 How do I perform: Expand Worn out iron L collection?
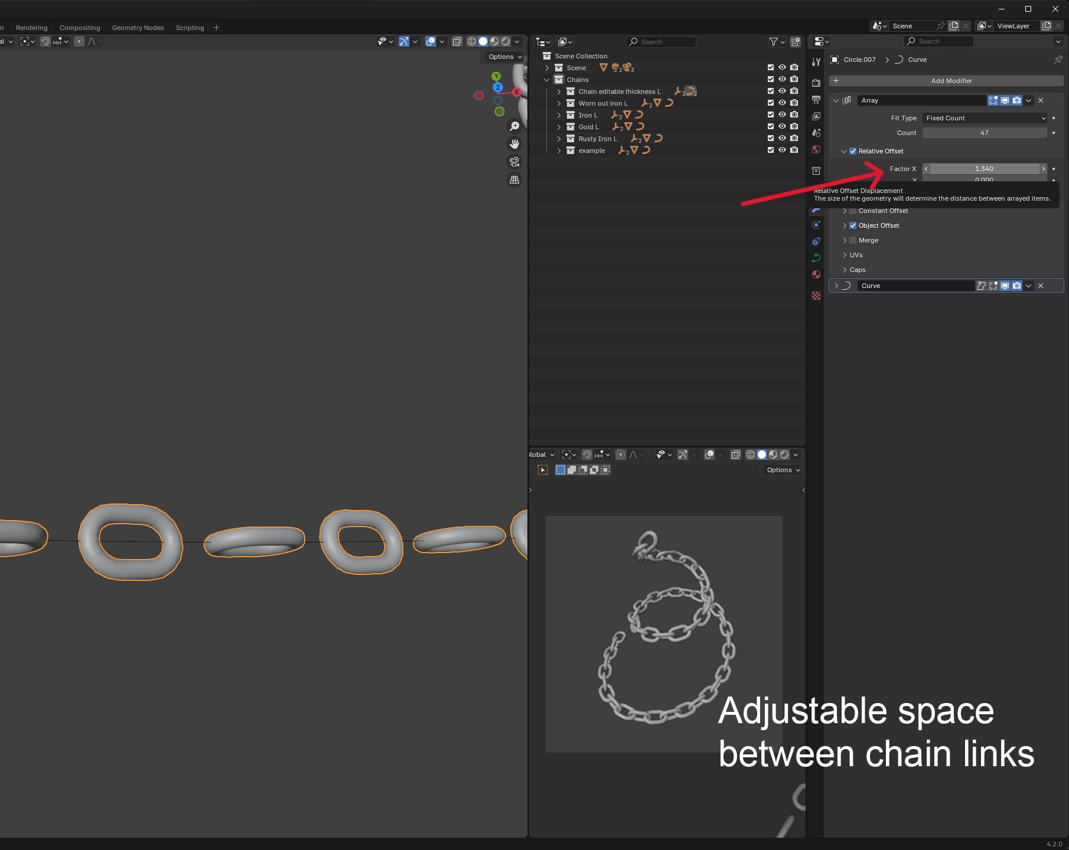coord(559,103)
